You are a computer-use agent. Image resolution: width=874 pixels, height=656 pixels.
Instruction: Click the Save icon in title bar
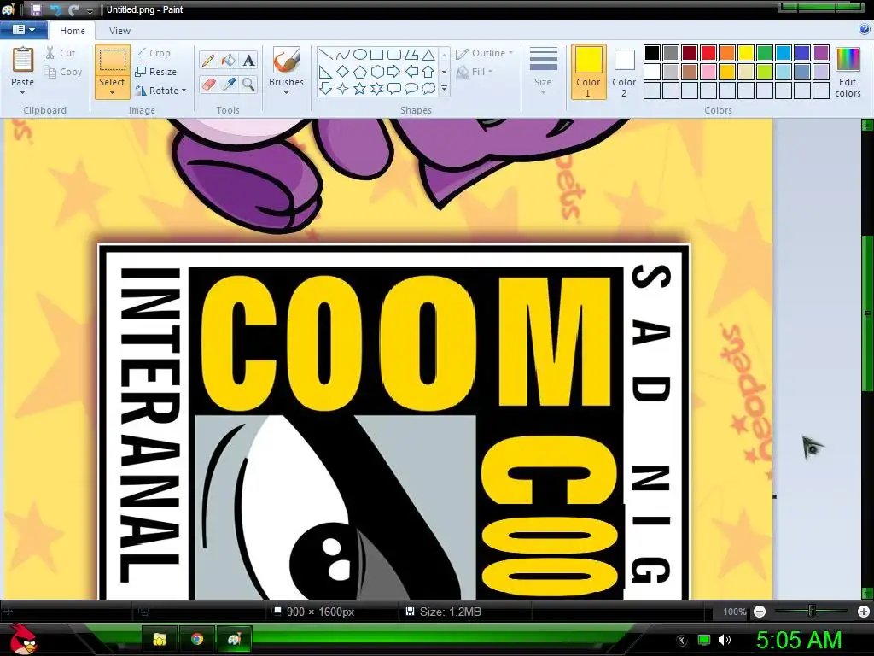click(x=36, y=9)
